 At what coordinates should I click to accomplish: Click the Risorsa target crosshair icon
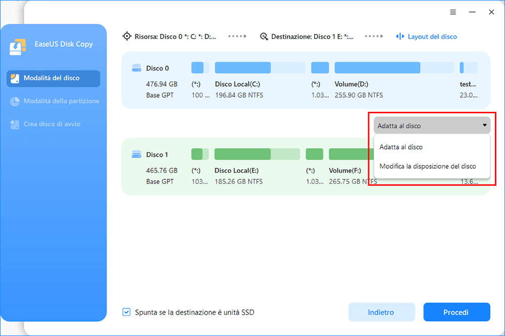pyautogui.click(x=127, y=36)
